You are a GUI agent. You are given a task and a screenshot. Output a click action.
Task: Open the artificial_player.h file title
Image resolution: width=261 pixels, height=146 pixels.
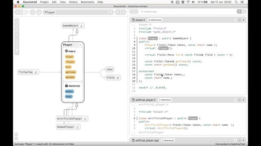[x=146, y=100]
